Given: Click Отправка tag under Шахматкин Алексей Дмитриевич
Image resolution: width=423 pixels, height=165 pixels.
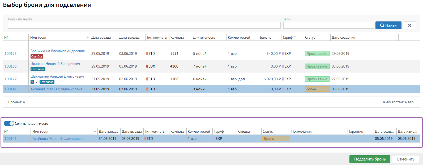Looking at the screenshot, I should 47,82.
